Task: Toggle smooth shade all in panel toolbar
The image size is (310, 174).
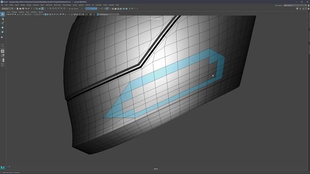Action: (46, 14)
